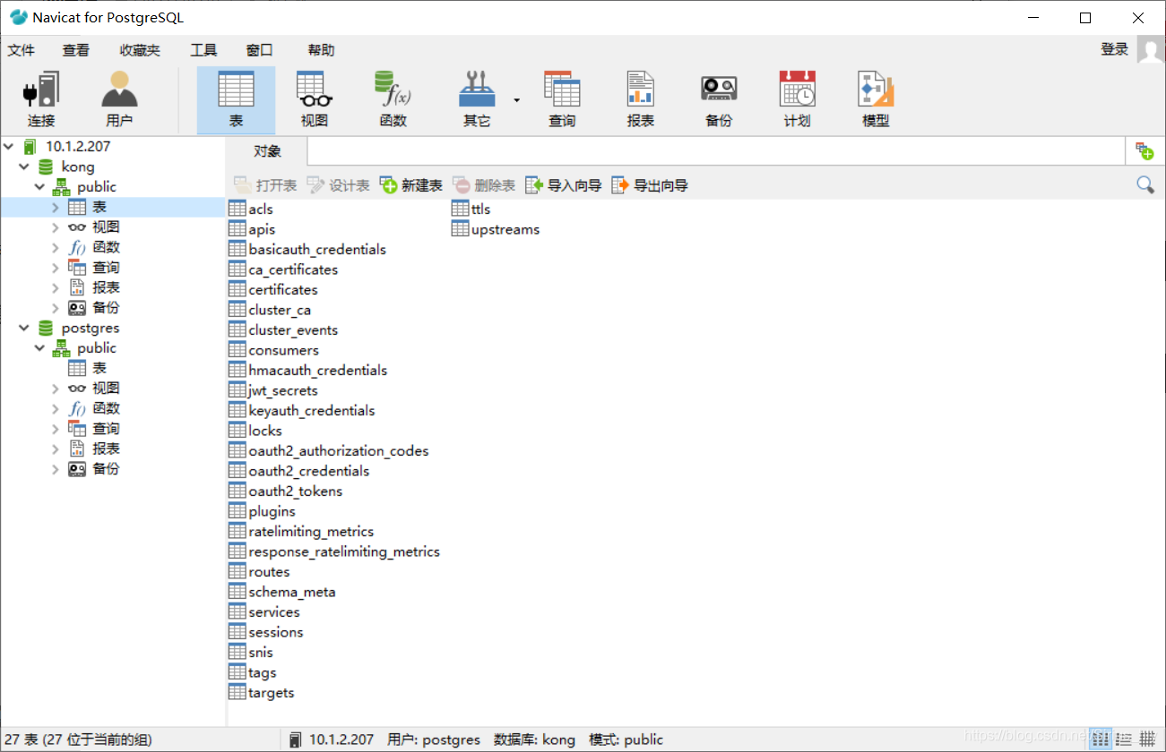Screen dimensions: 1166x752
Task: Collapse the 10.1.2.207 connection node
Action: pyautogui.click(x=8, y=147)
